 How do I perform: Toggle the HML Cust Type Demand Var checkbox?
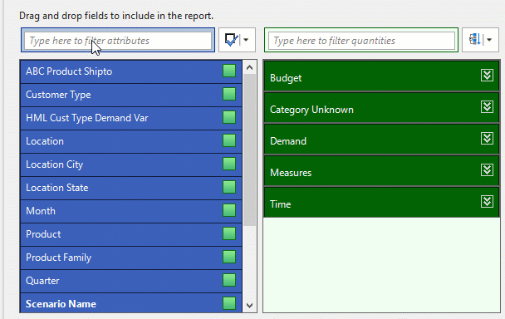tap(229, 117)
